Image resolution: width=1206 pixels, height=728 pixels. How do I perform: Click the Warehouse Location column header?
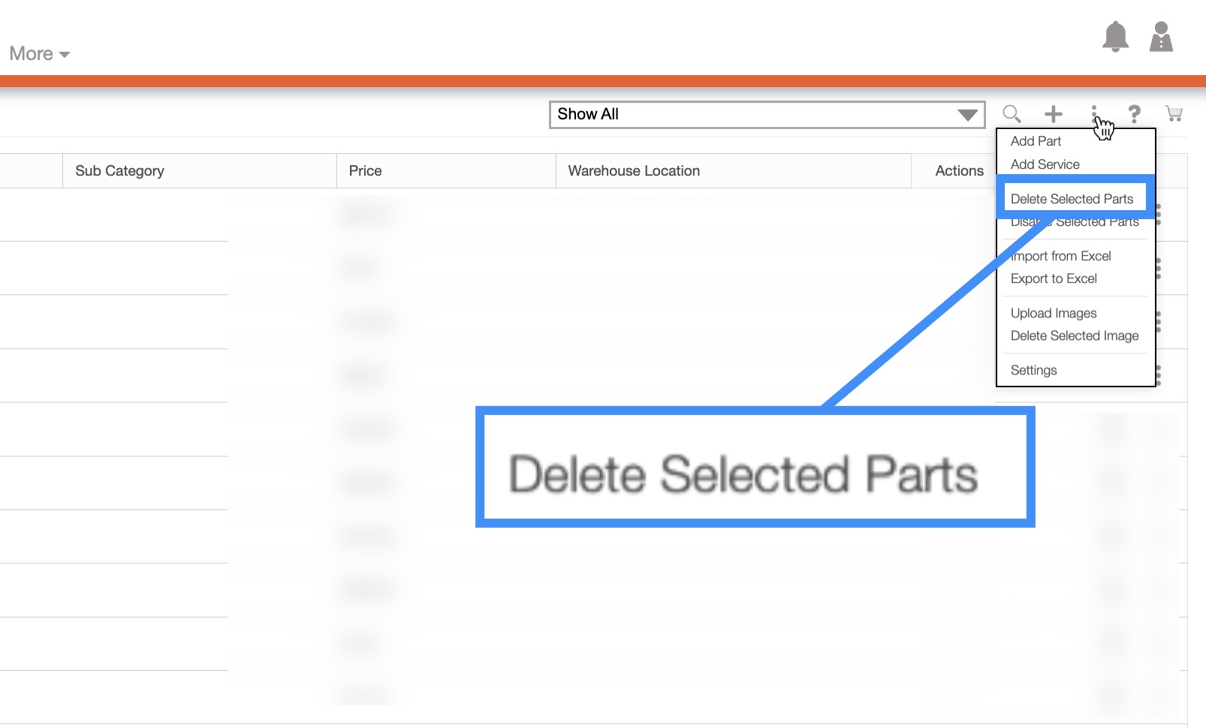[634, 171]
